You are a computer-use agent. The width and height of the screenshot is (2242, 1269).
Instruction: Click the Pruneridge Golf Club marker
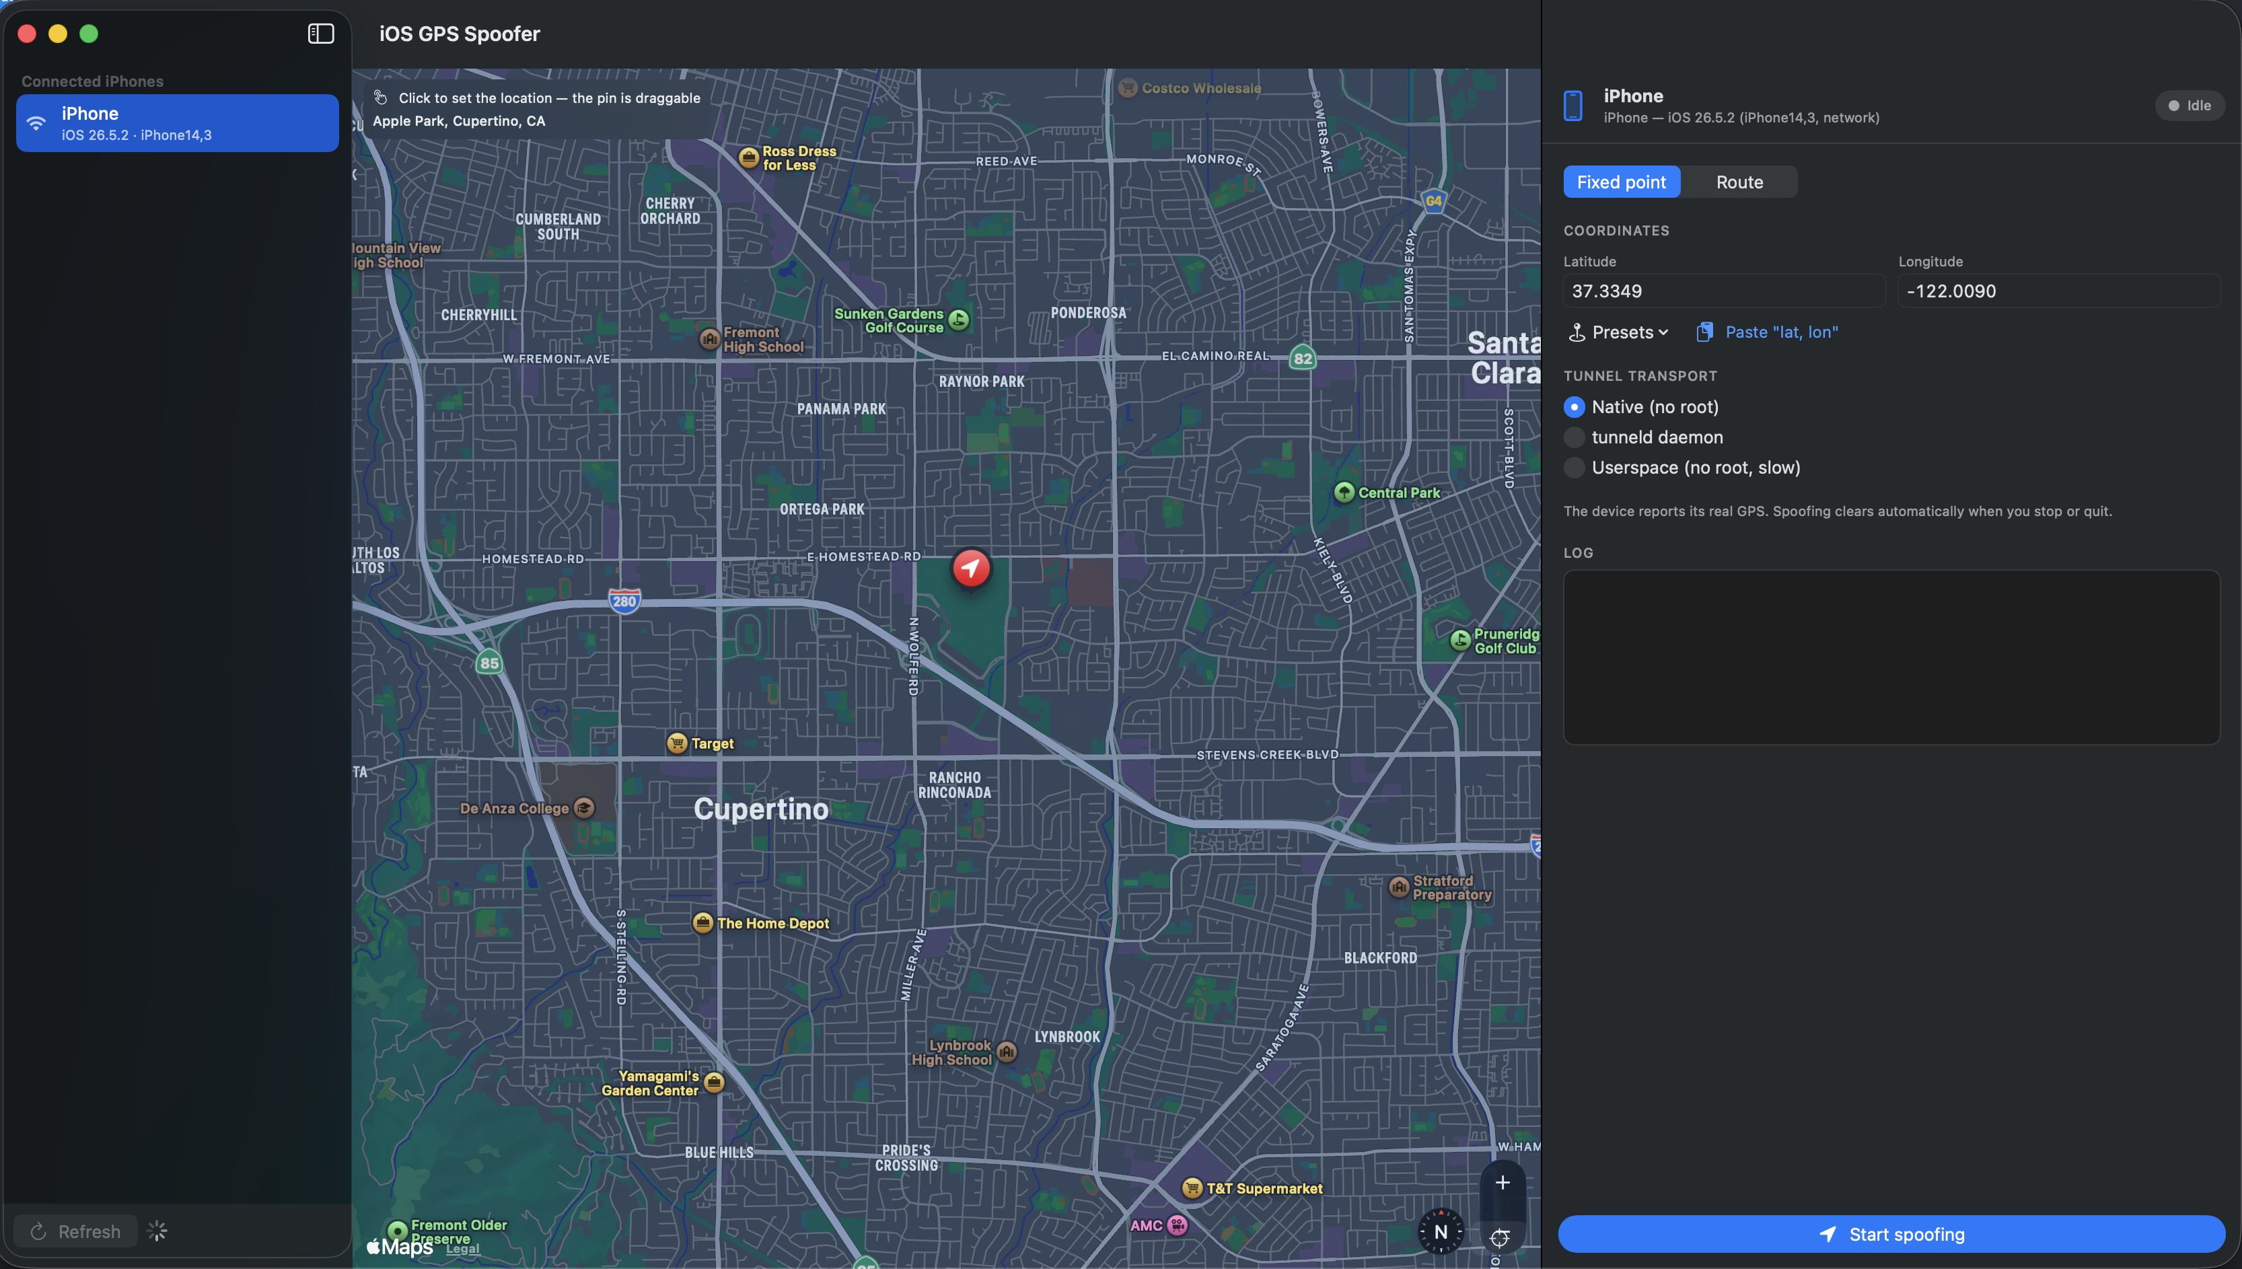(1459, 641)
